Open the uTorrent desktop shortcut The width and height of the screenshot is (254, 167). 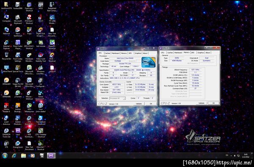pos(18,94)
